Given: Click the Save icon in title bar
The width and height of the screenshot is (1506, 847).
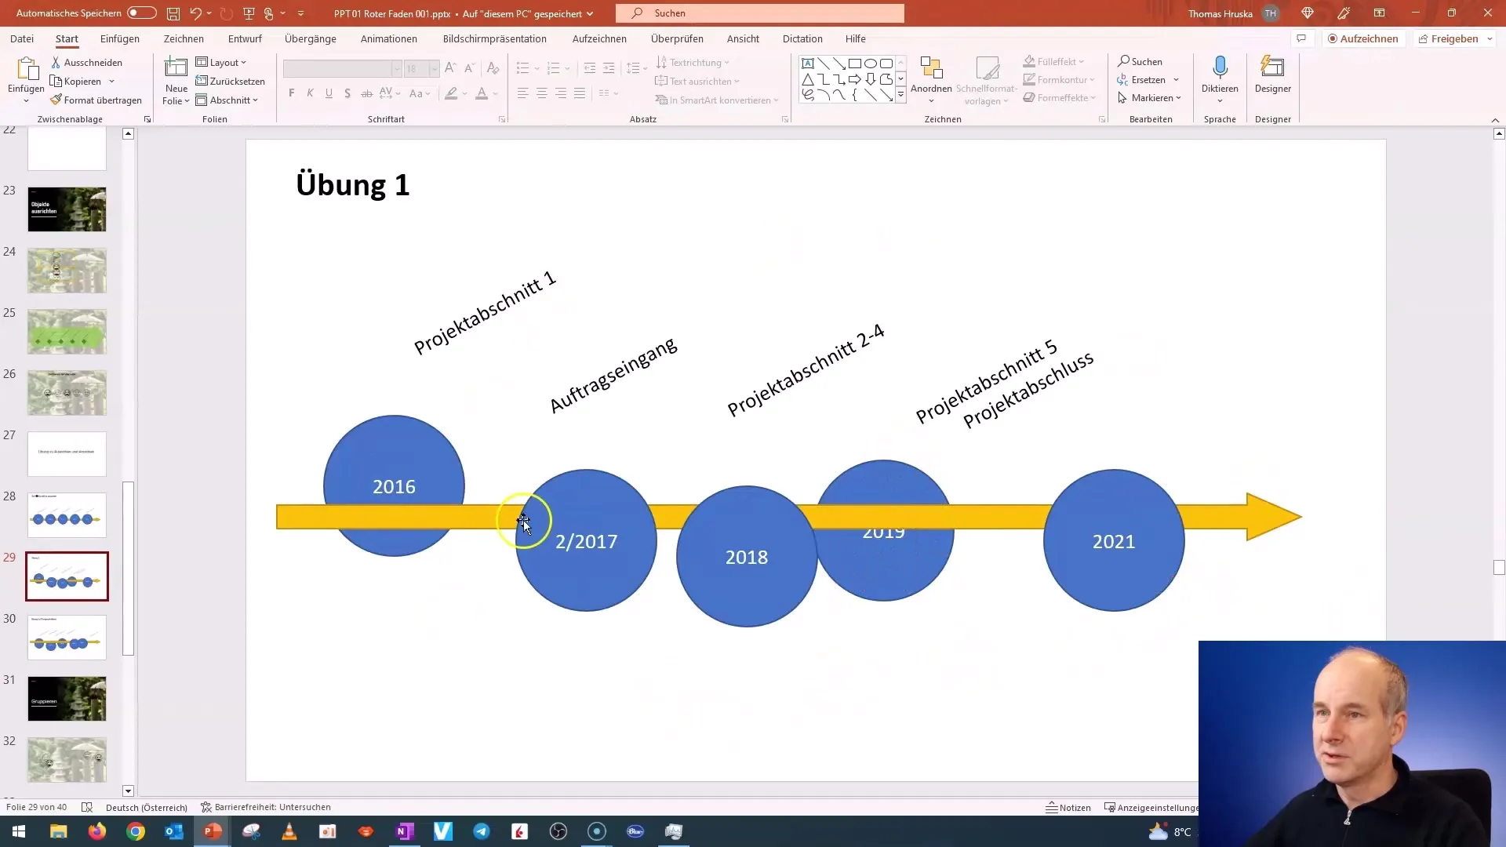Looking at the screenshot, I should (173, 13).
